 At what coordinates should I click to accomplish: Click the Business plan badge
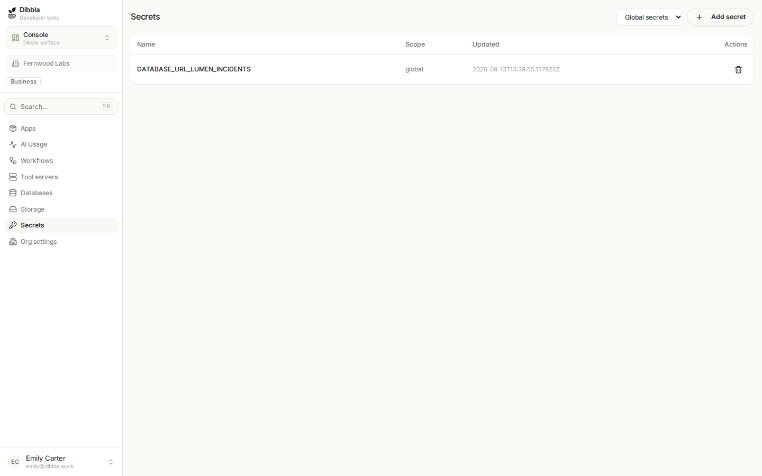click(23, 81)
